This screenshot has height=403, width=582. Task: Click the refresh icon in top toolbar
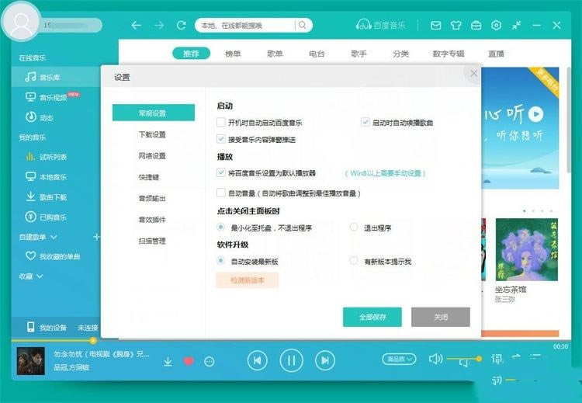(x=181, y=26)
